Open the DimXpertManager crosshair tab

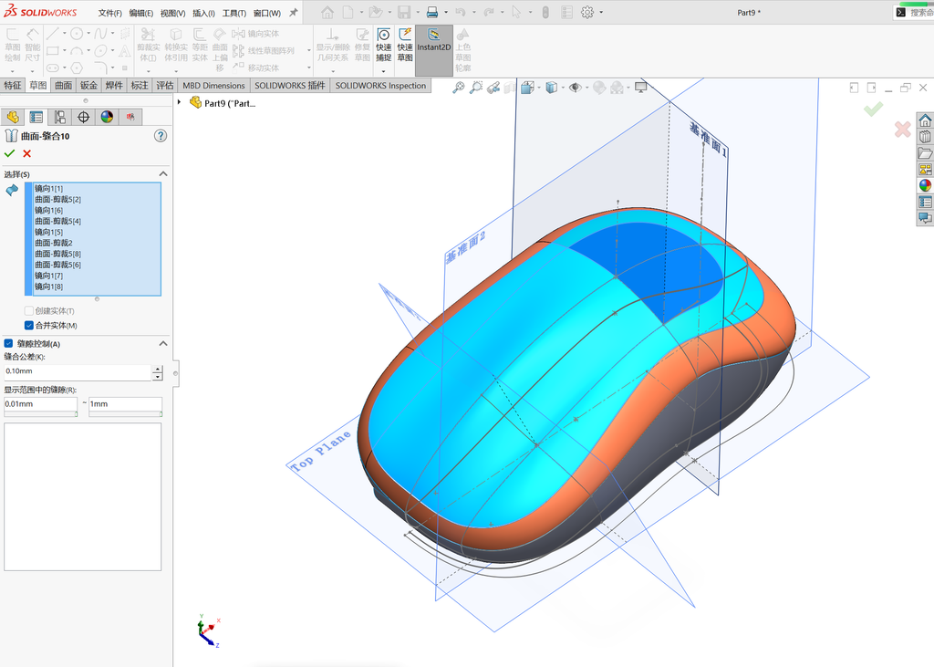(83, 117)
